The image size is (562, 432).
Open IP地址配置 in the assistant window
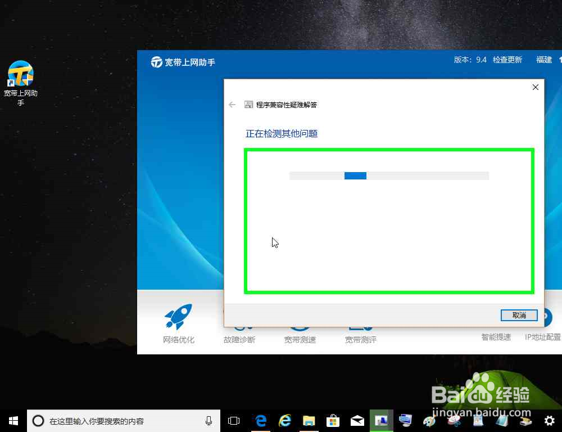click(x=543, y=337)
